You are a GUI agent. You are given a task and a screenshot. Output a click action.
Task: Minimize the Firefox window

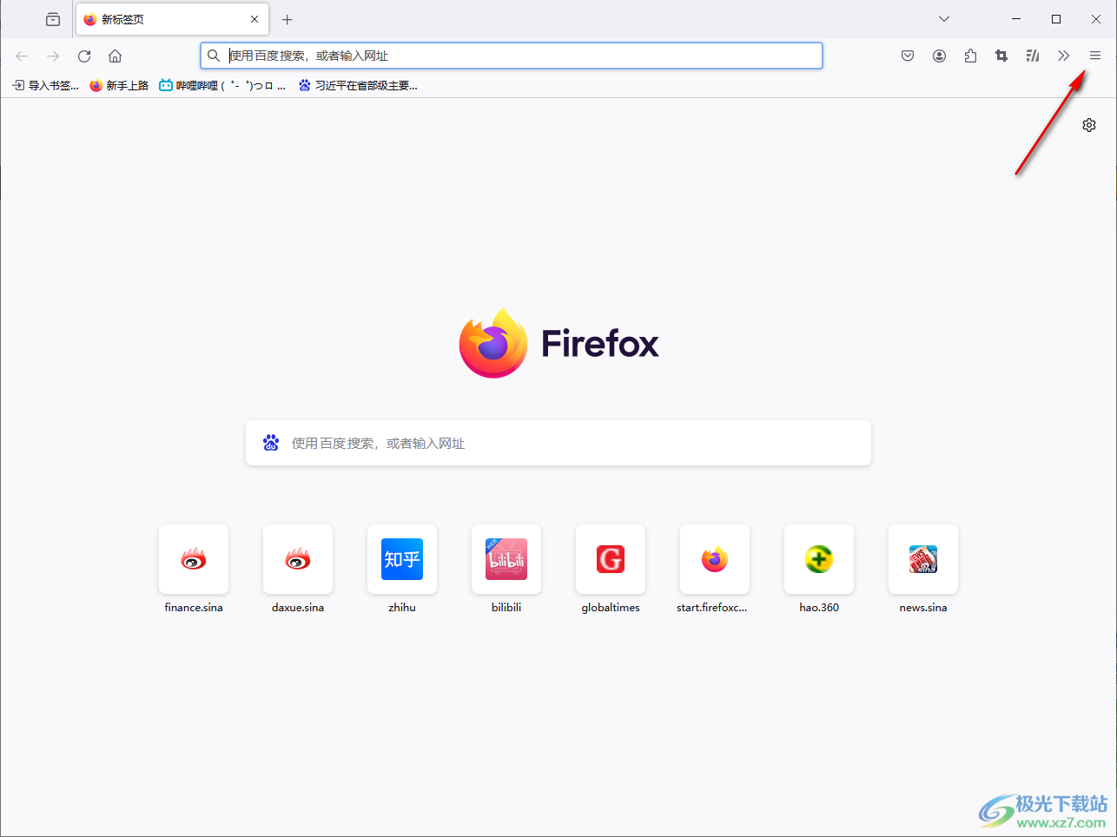pos(1016,19)
